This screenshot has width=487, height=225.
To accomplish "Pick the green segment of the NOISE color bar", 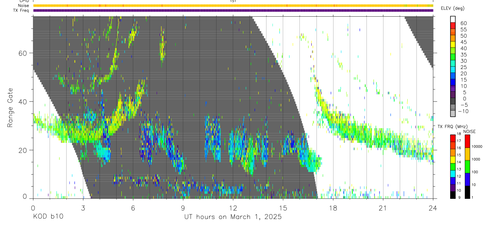I will 467,166.
